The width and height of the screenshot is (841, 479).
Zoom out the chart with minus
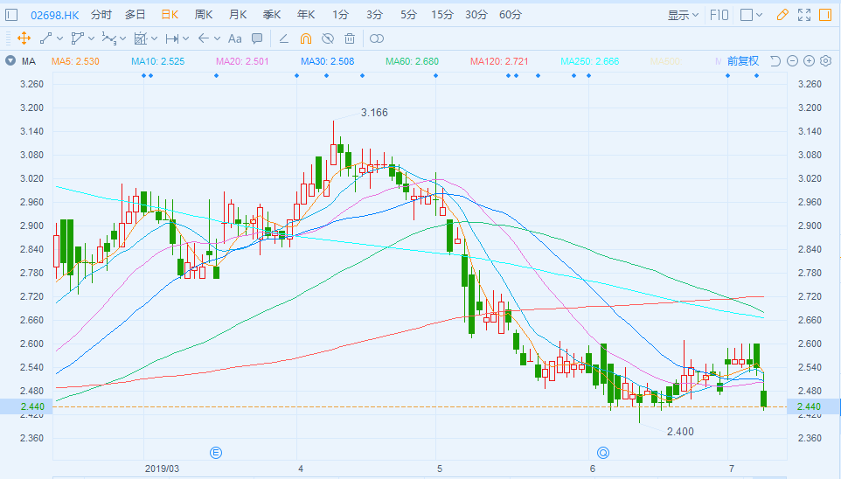792,61
